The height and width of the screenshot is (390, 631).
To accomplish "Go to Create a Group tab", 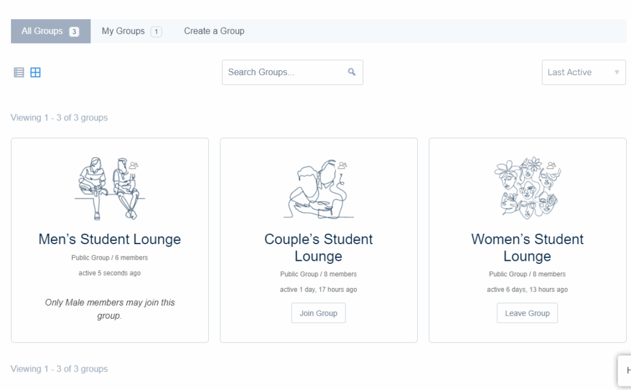I will click(x=214, y=31).
